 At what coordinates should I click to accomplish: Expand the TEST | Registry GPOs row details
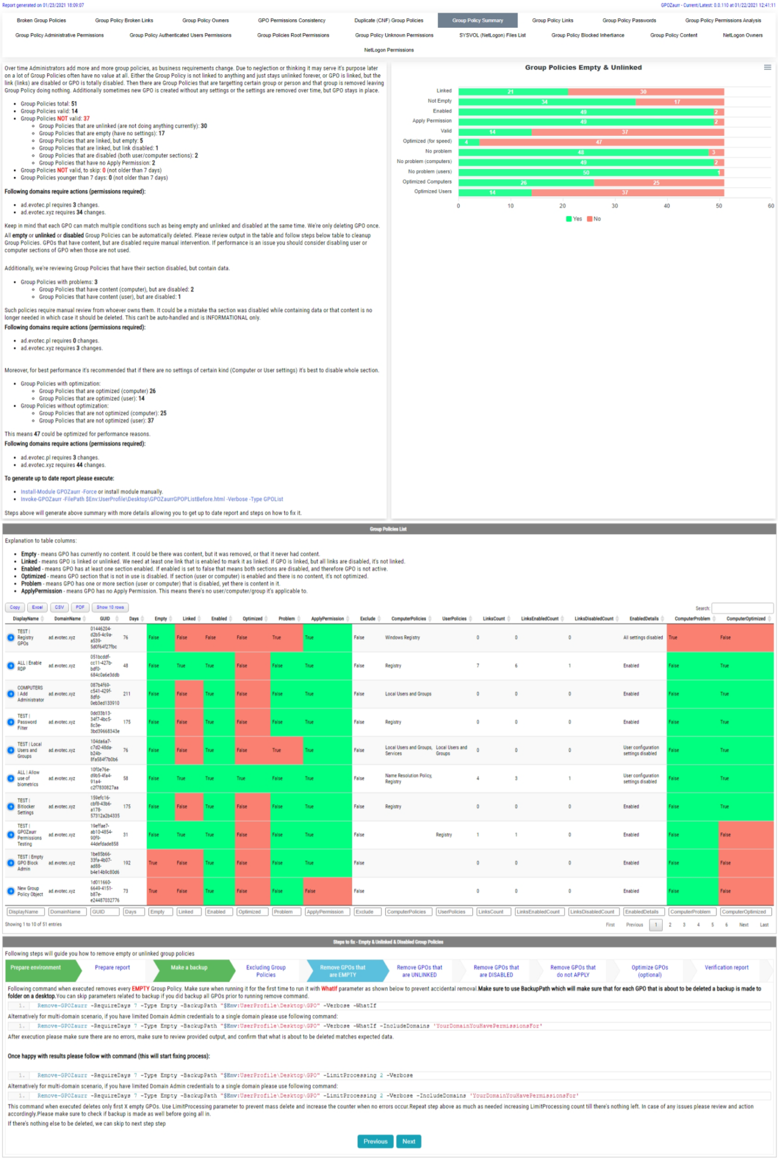11,637
